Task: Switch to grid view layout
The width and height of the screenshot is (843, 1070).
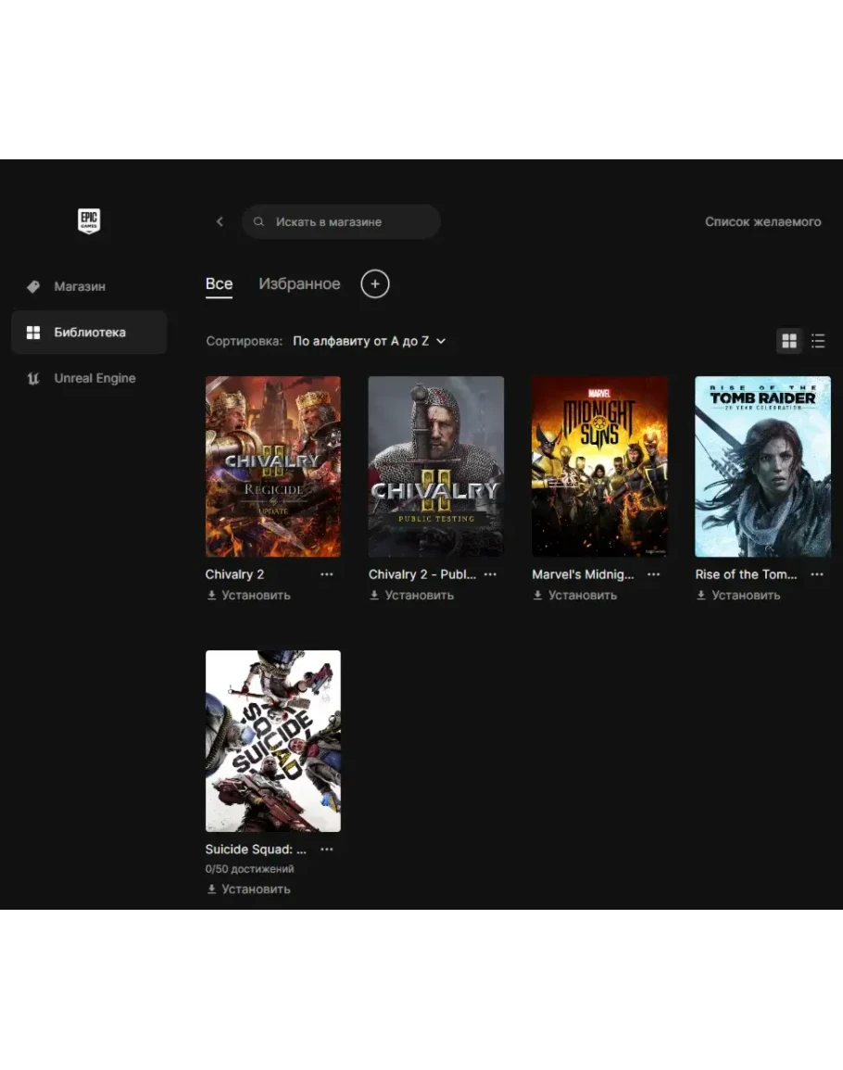Action: pyautogui.click(x=789, y=341)
